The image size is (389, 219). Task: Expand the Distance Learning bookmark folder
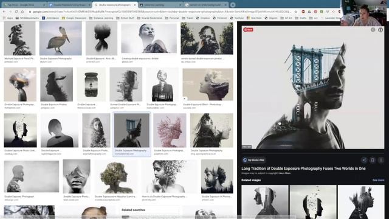tap(101, 18)
